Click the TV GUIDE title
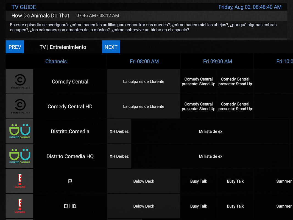The width and height of the screenshot is (293, 220). click(x=24, y=7)
